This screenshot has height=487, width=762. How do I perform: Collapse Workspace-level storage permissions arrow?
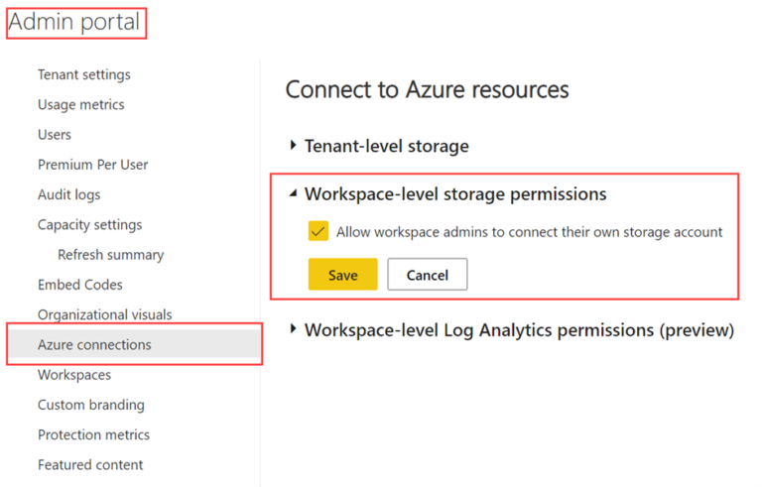pyautogui.click(x=293, y=193)
